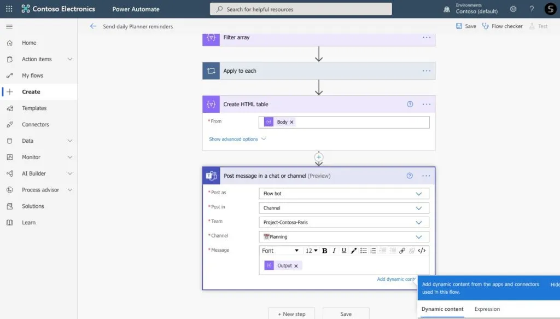
Task: Switch to the Dynamic content tab
Action: 442,309
